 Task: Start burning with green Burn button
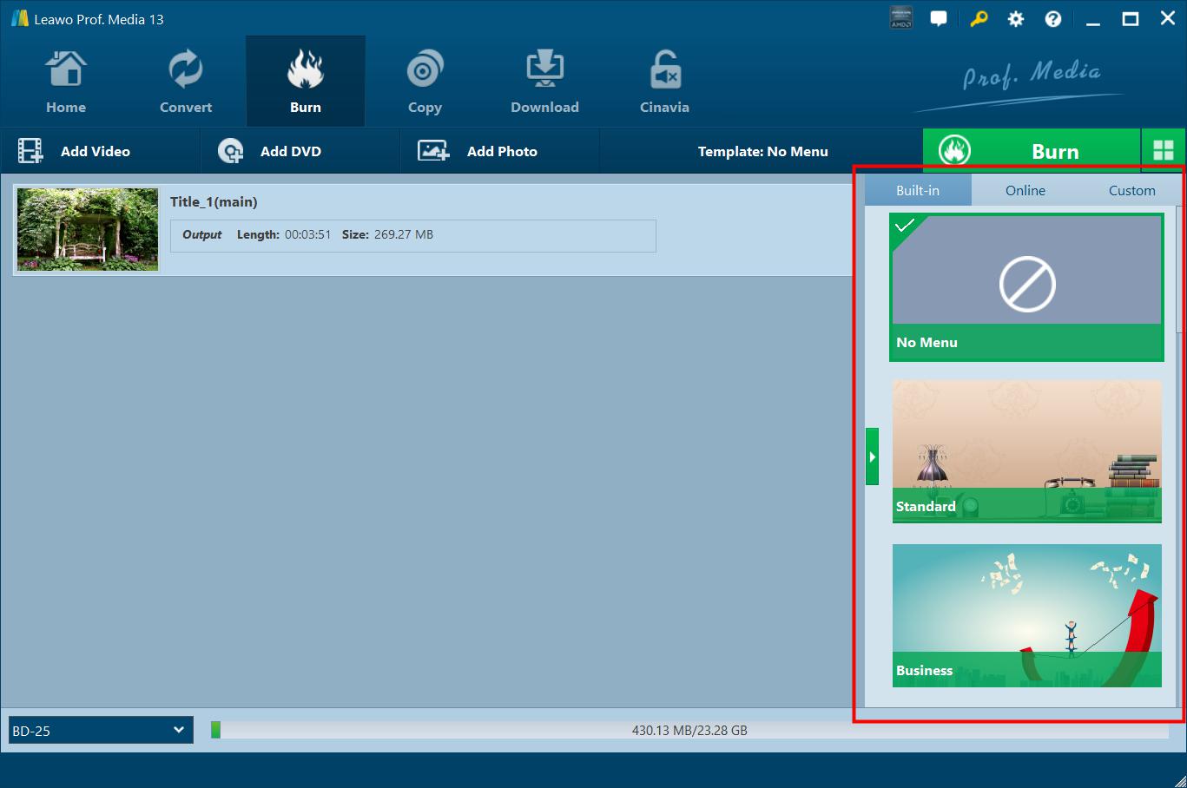click(1031, 151)
